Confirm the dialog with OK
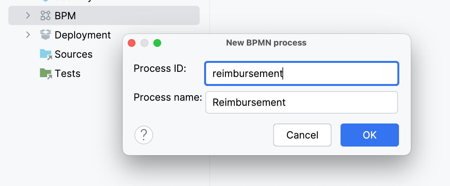450x186 pixels. (x=369, y=135)
